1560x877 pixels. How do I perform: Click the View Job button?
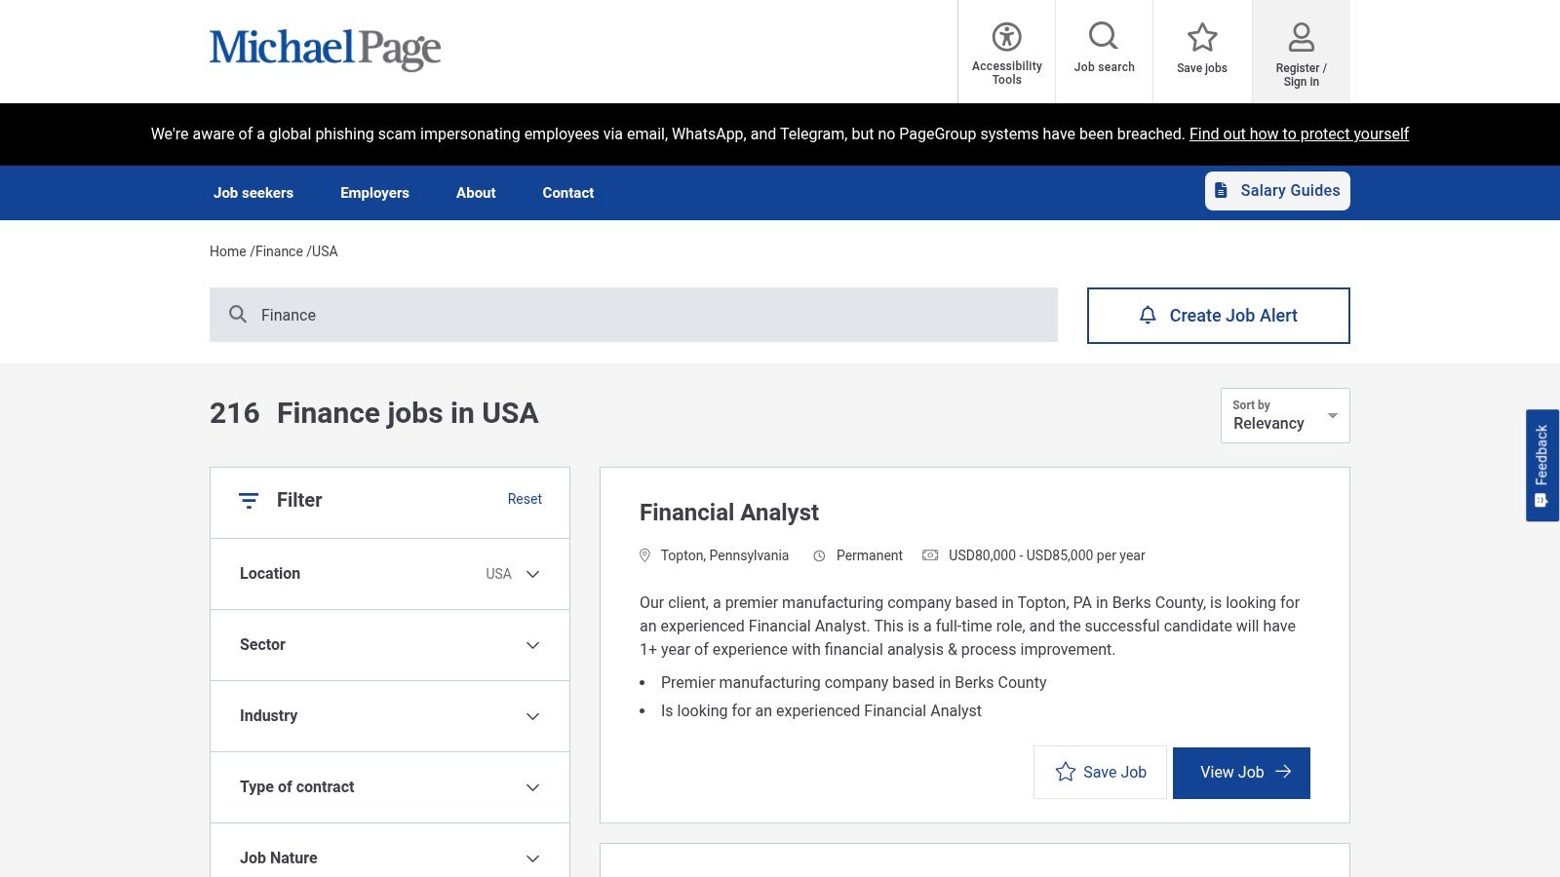pos(1241,773)
